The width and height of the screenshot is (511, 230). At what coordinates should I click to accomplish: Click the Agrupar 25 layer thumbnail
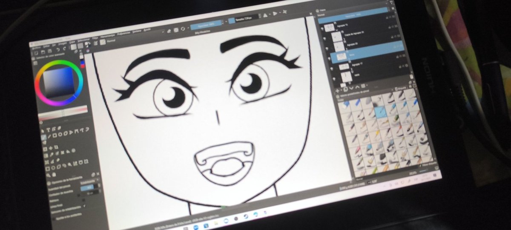point(339,46)
